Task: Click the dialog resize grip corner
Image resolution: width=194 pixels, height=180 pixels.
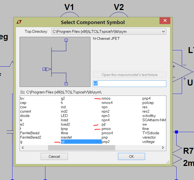Action: [x=168, y=162]
